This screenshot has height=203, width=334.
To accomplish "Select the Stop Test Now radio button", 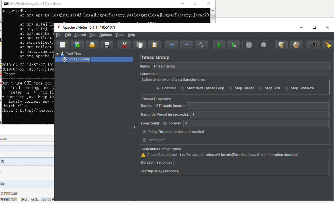I will pos(287,88).
